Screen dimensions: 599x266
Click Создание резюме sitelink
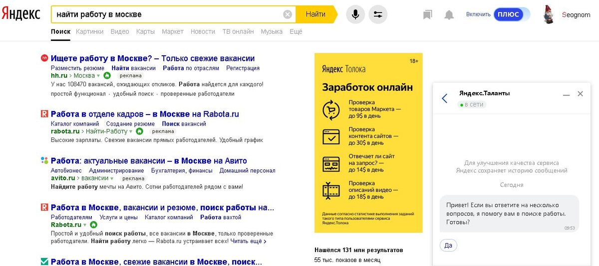coord(130,124)
